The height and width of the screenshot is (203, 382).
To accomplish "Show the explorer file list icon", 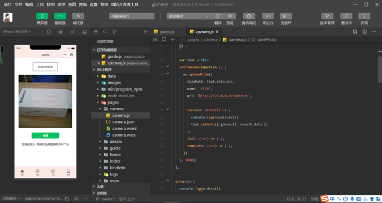I will (96, 31).
